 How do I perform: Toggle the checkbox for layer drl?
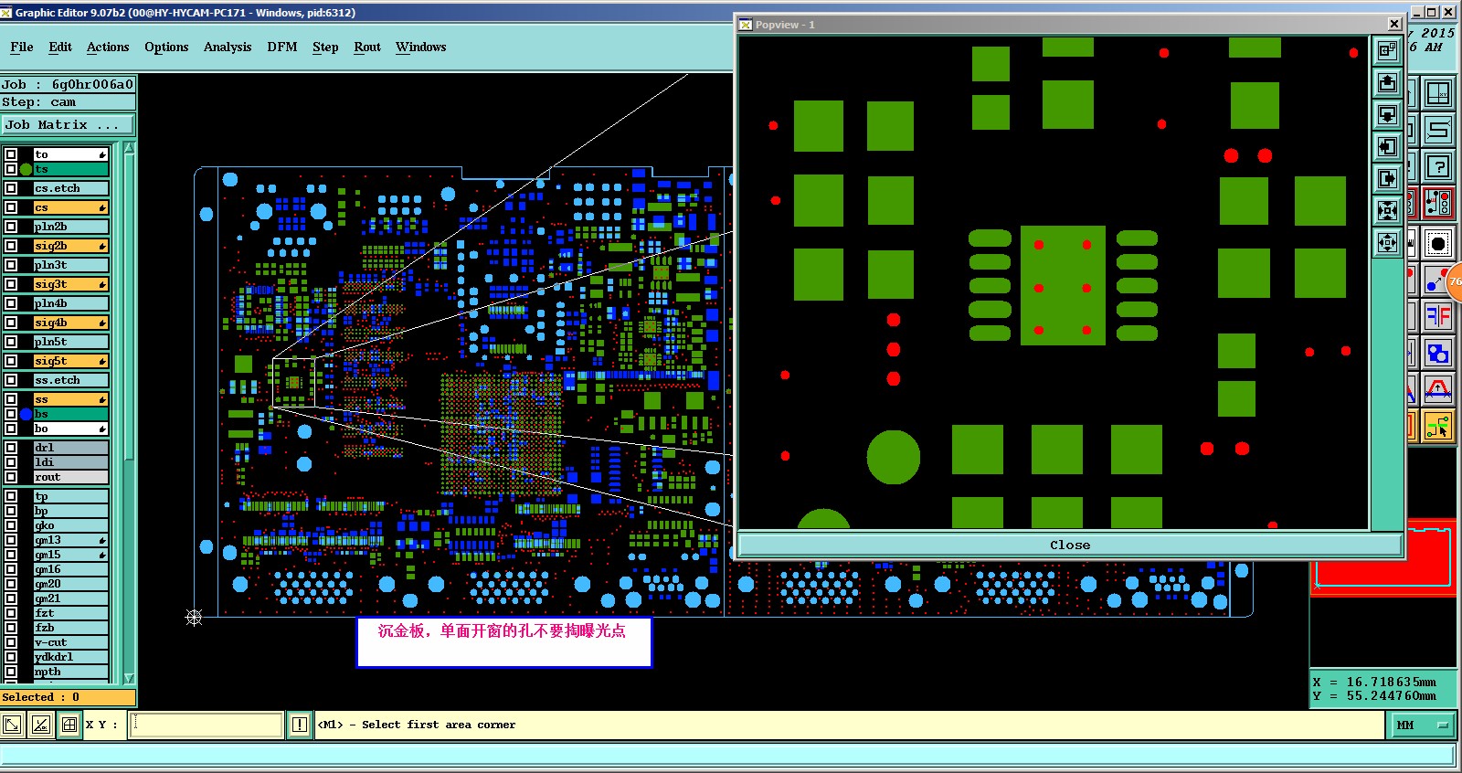click(x=11, y=448)
